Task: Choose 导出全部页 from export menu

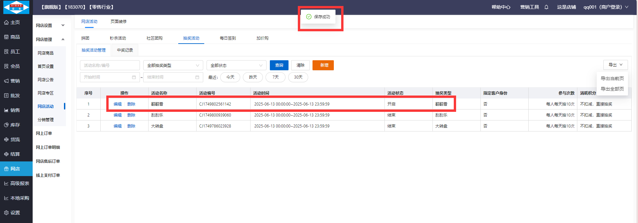Action: (612, 89)
